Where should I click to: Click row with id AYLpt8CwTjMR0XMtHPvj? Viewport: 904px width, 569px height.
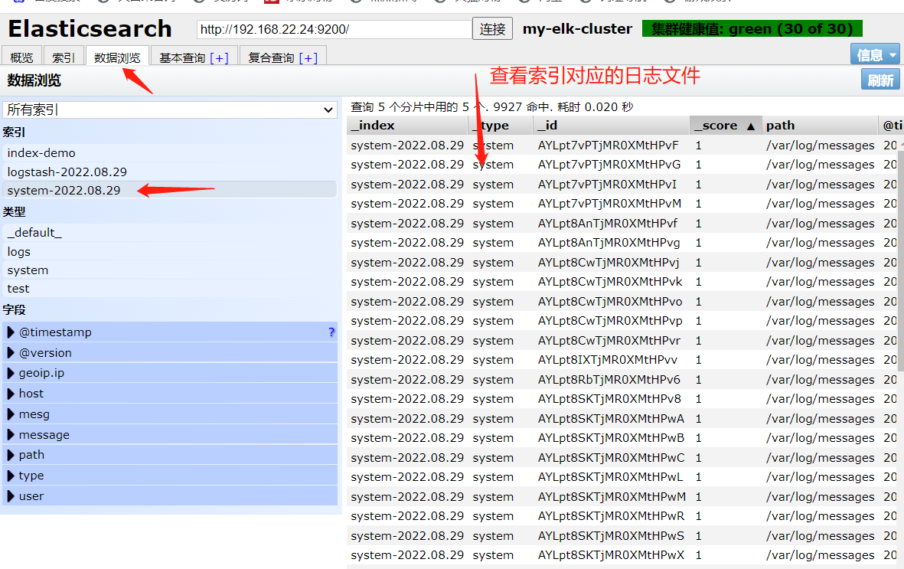tap(622, 262)
